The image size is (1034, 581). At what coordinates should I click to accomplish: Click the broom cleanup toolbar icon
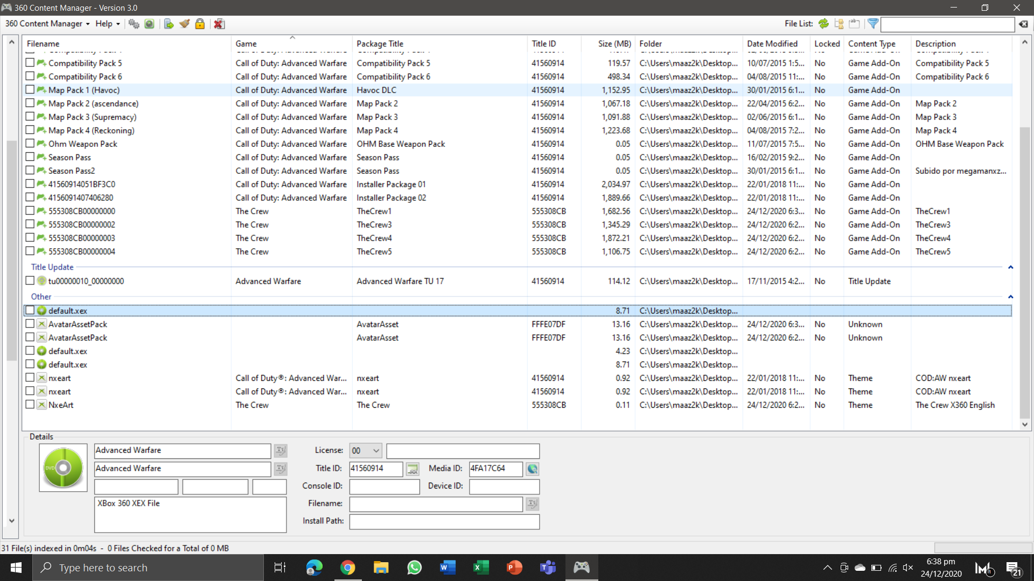(x=184, y=24)
